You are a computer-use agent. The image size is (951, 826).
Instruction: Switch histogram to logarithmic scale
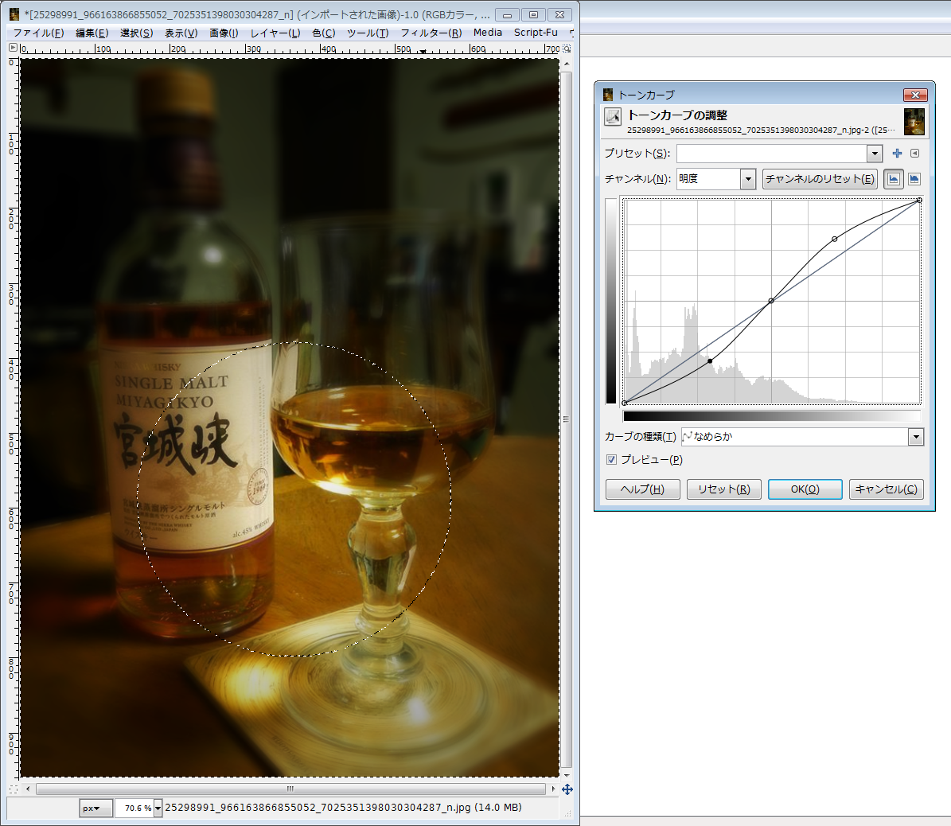(x=914, y=179)
